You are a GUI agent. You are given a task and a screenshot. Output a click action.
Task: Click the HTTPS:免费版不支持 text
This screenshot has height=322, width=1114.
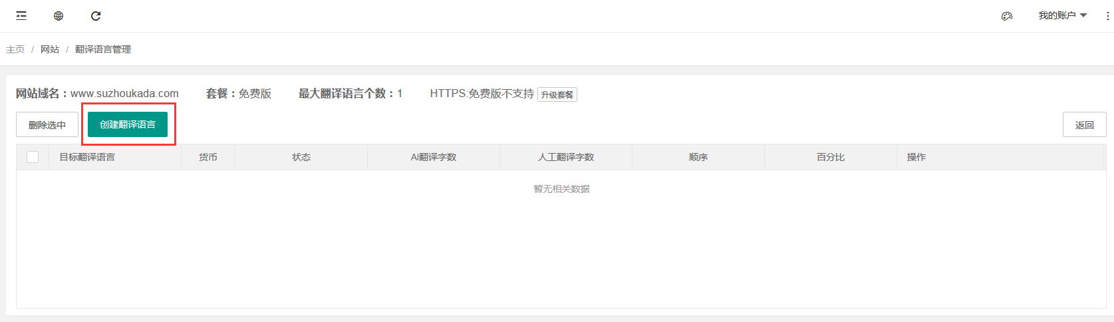[x=482, y=94]
